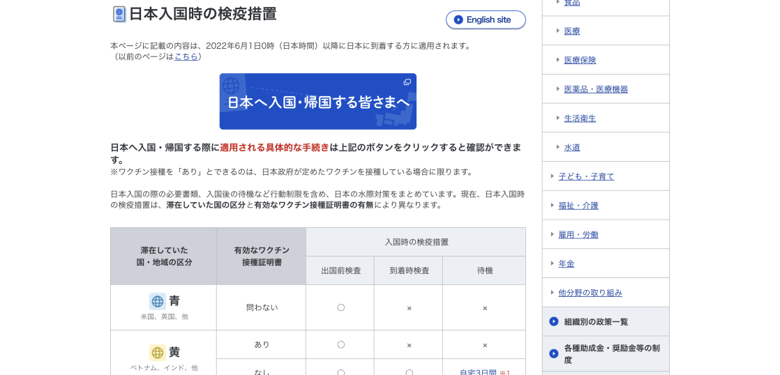
Task: Open the 医療 sidebar menu item
Action: click(571, 31)
